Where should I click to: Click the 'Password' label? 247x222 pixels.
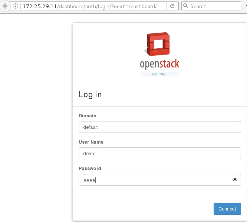(90, 169)
